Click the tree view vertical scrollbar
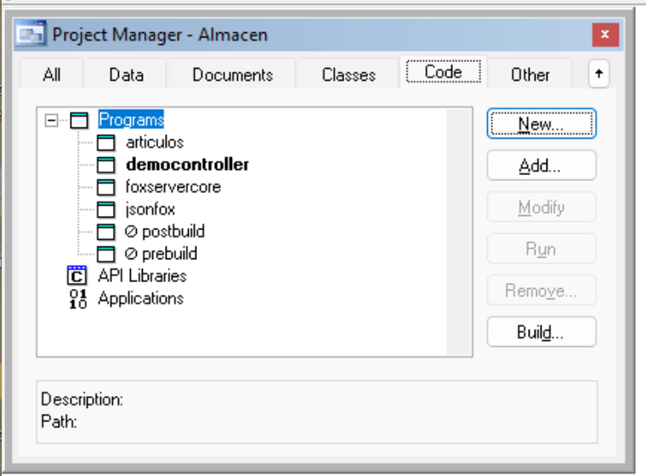This screenshot has height=476, width=646. coord(459,231)
